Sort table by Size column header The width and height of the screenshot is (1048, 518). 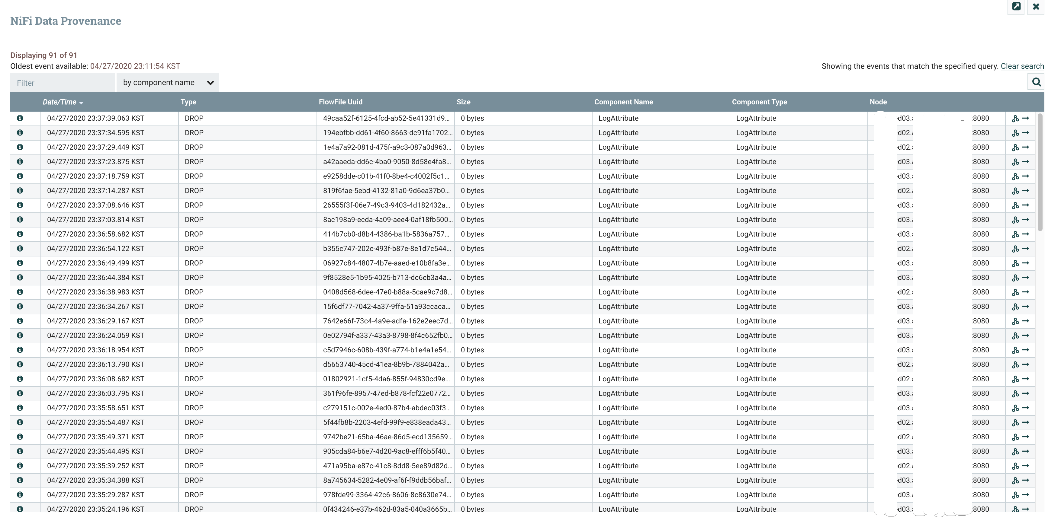click(x=463, y=102)
